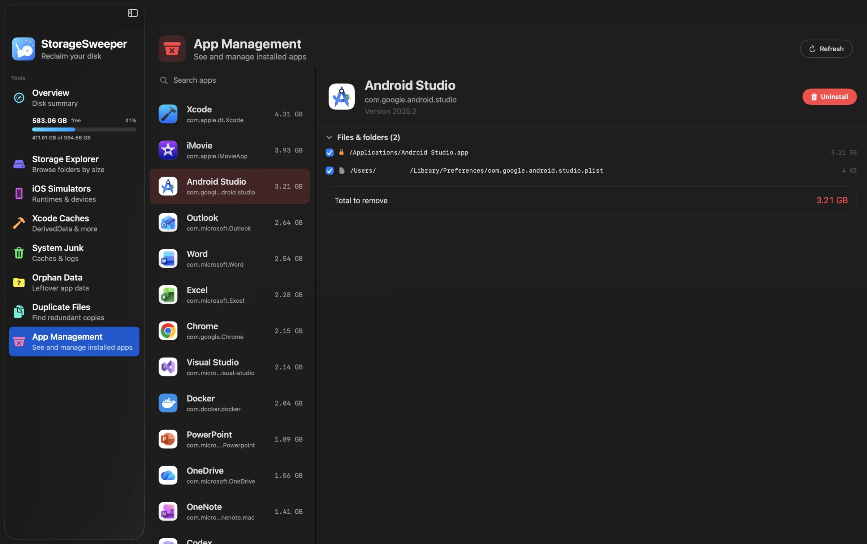Click the OneNote app icon
867x544 pixels.
tap(168, 511)
